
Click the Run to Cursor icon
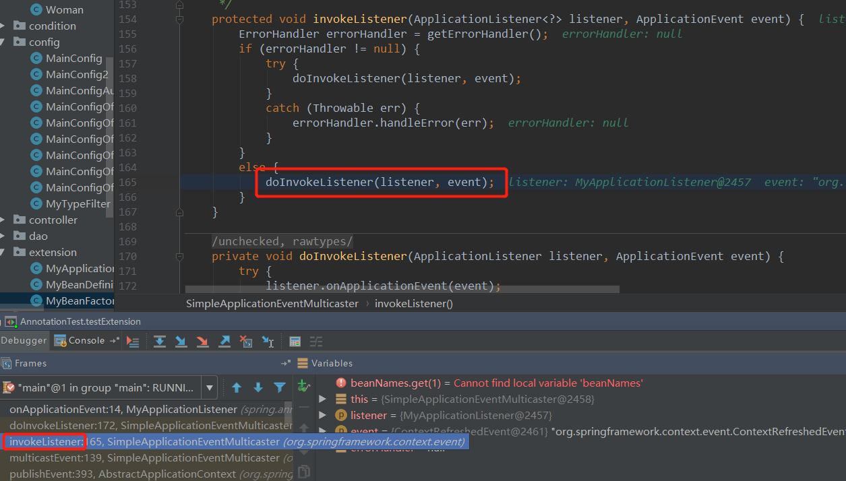(268, 342)
